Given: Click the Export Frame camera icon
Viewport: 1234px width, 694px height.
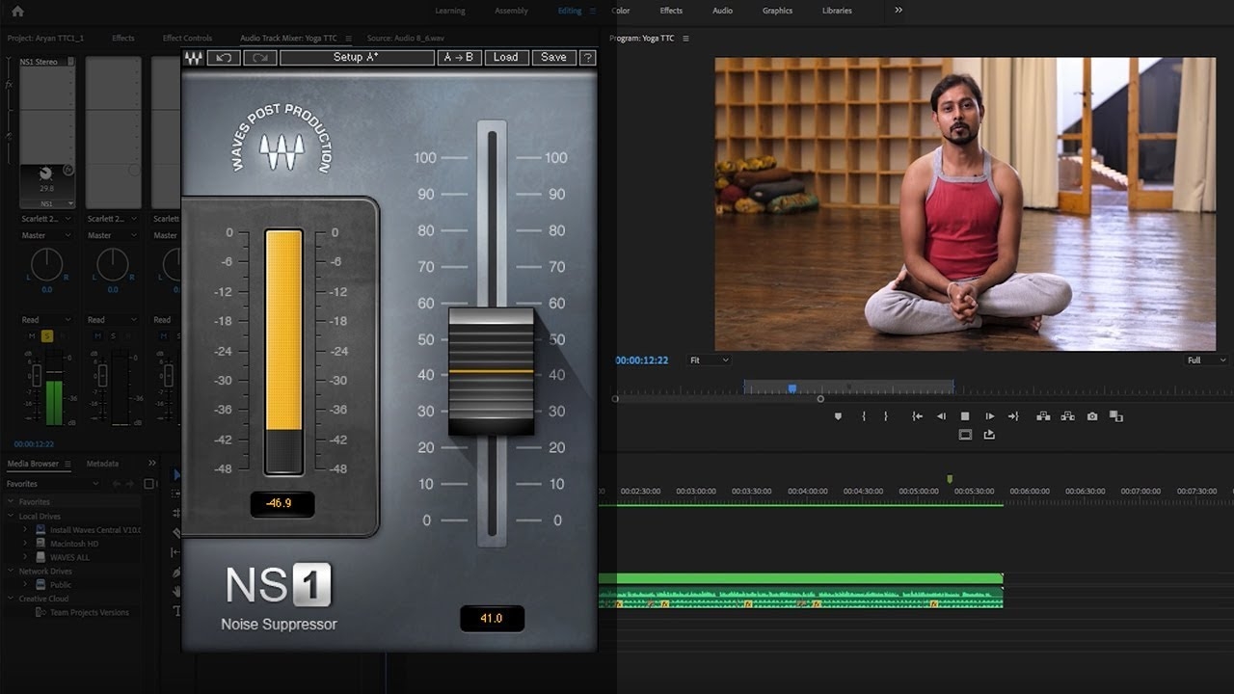Looking at the screenshot, I should [x=1091, y=416].
